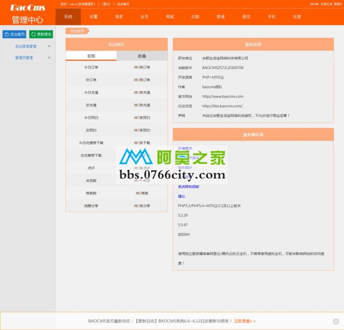344x330 pixels.
Task: Select the 微信 top navigation tab
Action: (246, 17)
